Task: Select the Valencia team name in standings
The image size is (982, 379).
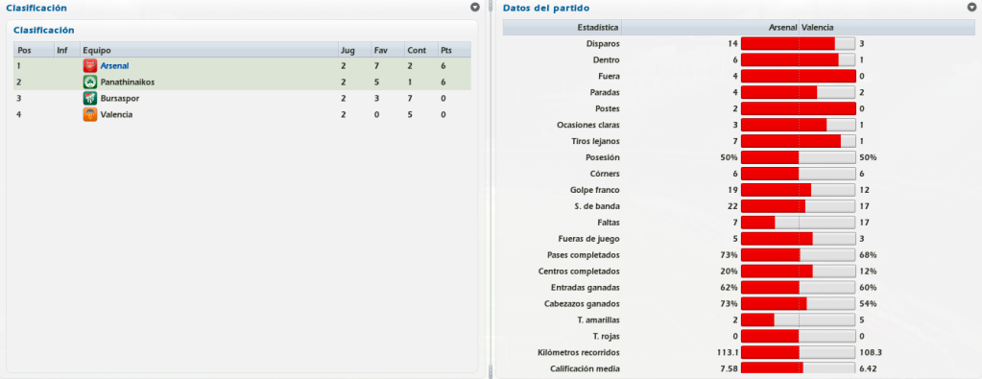Action: coord(116,114)
